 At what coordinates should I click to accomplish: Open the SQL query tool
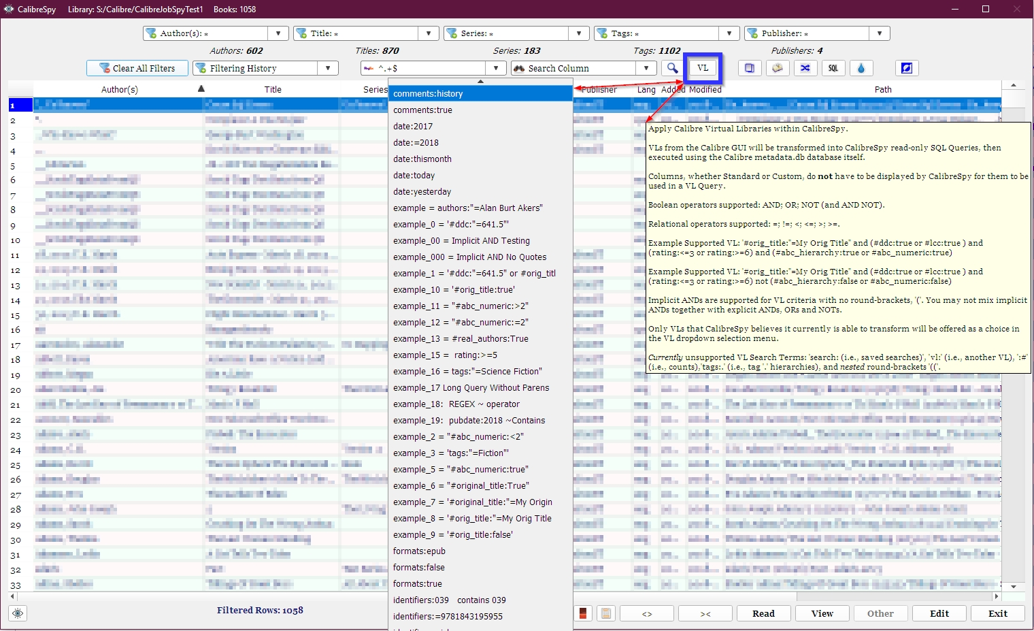tap(833, 68)
